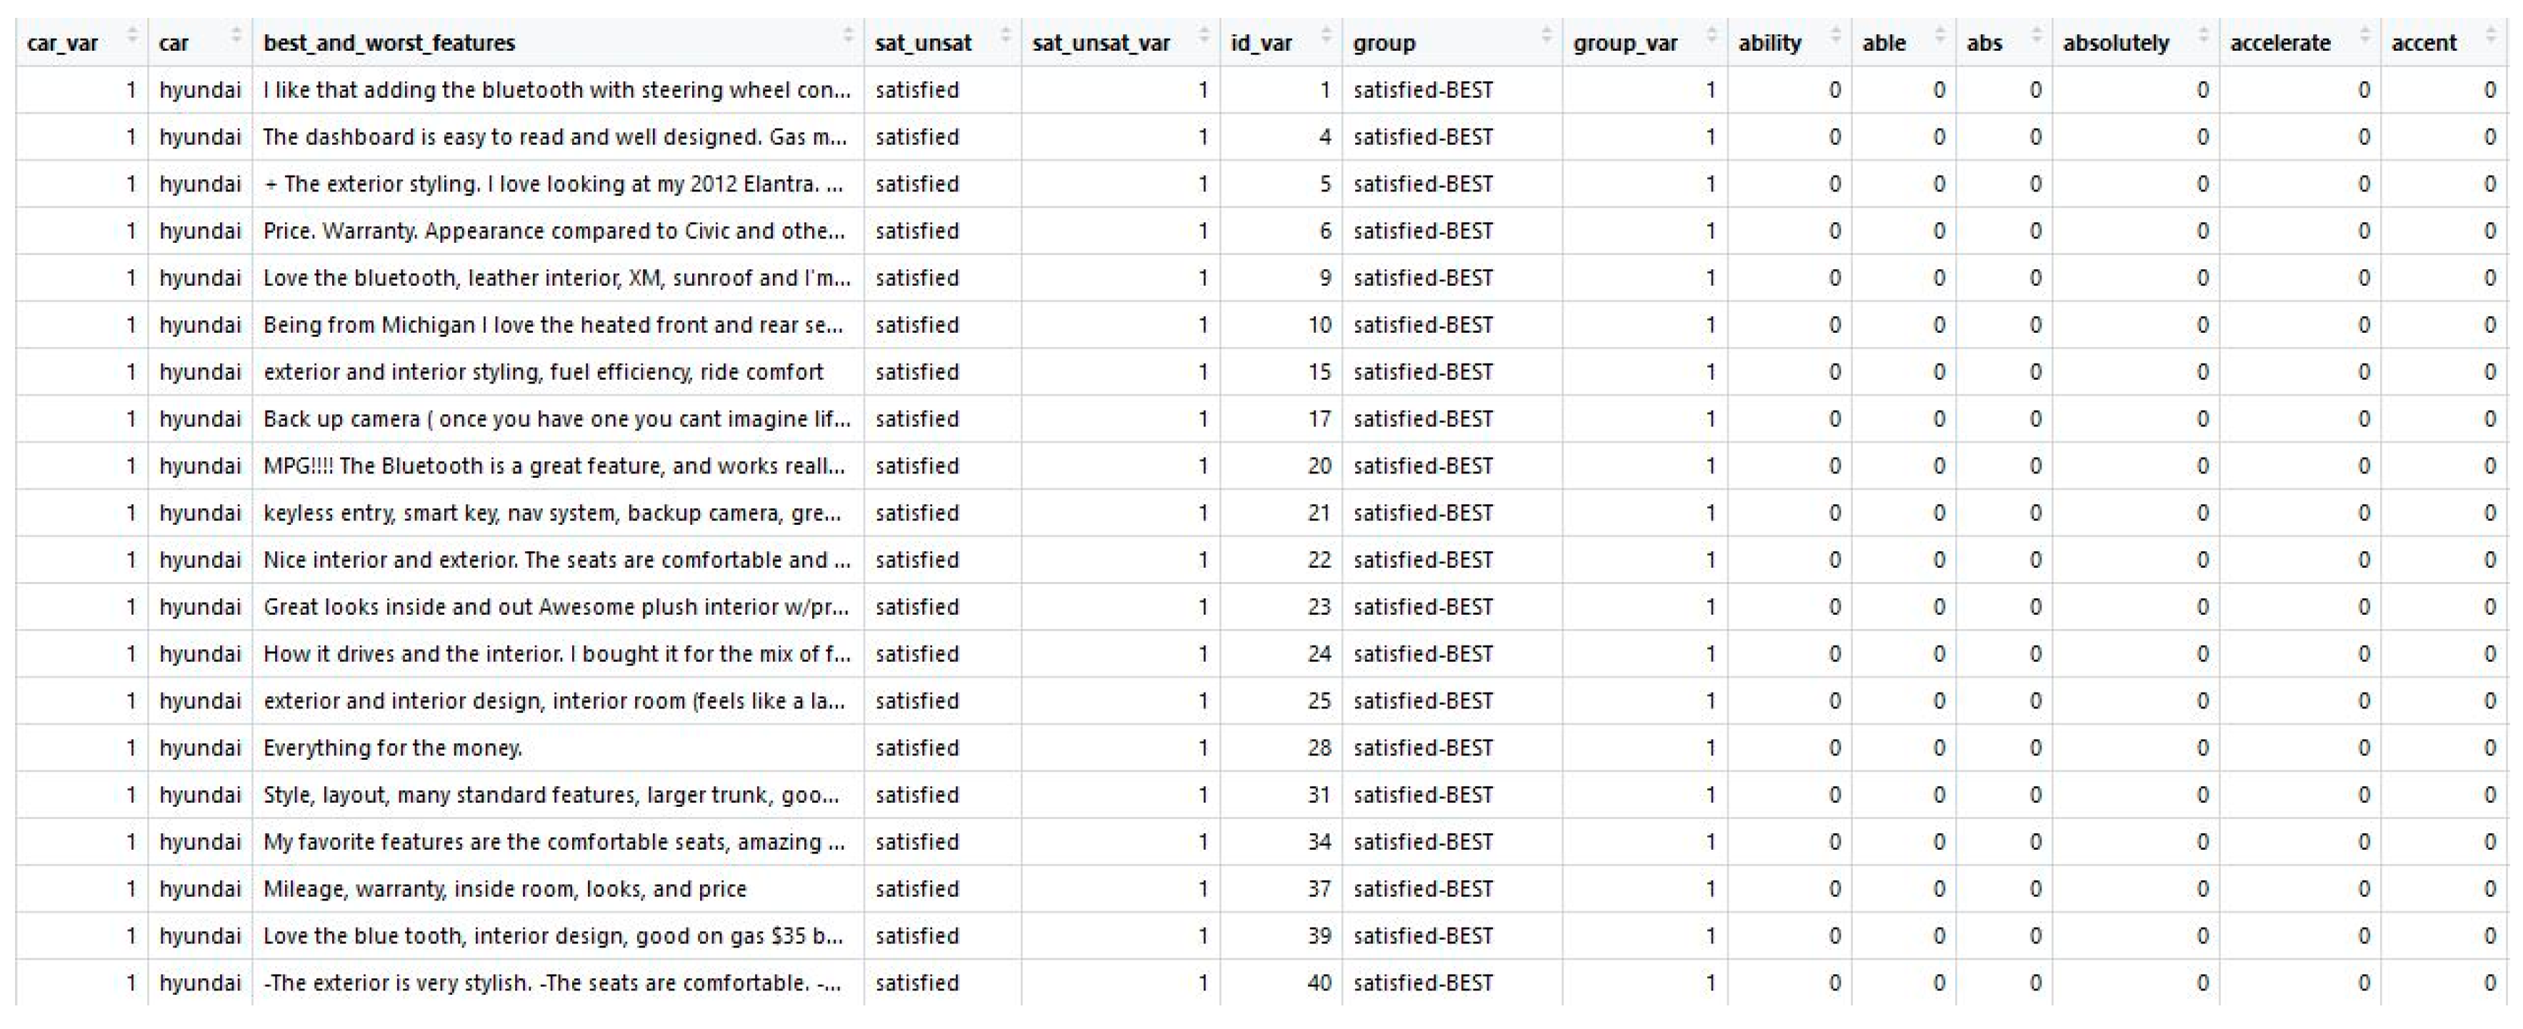This screenshot has width=2523, height=1029.
Task: Click the review cell starting 'Price. Warranty. Appearance'
Action: [554, 231]
